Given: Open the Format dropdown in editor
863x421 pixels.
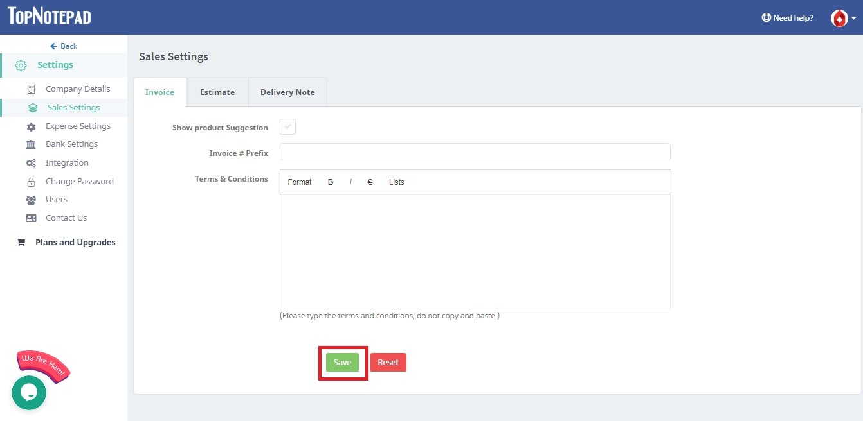Looking at the screenshot, I should tap(300, 182).
